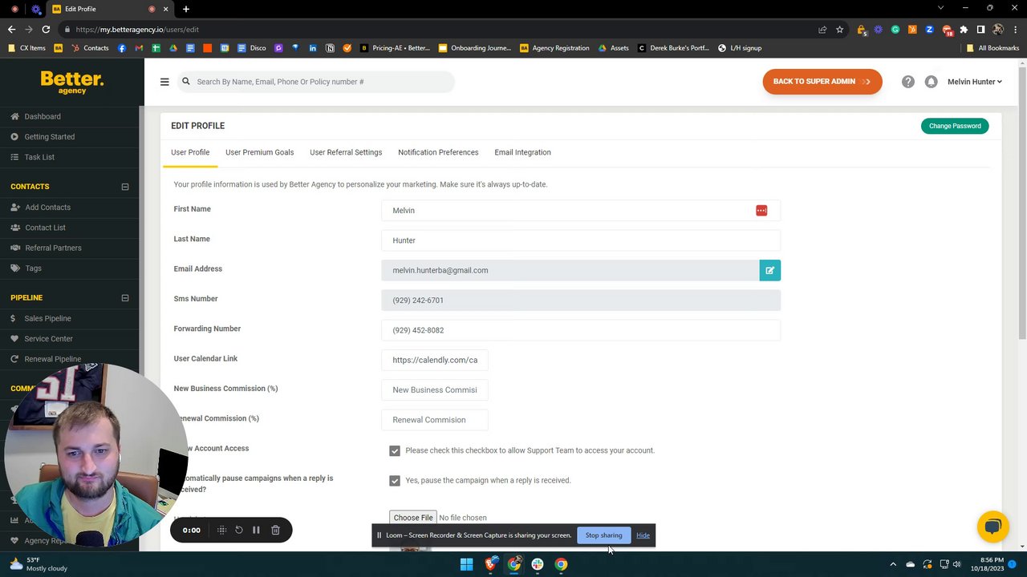Click the Forwarding Number input field
The image size is (1027, 577).
[581, 330]
